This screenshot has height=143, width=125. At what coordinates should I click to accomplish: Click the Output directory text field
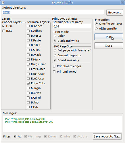53,13
